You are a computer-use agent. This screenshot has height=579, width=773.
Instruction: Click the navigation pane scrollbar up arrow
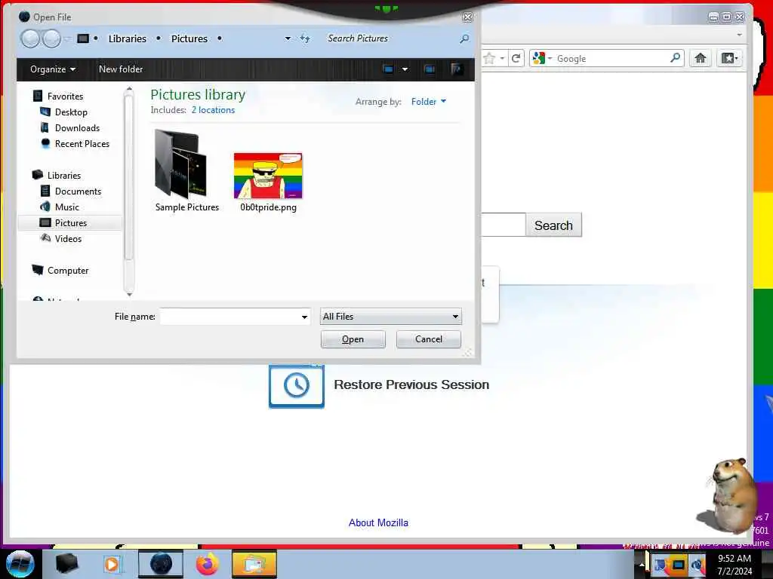click(x=129, y=89)
